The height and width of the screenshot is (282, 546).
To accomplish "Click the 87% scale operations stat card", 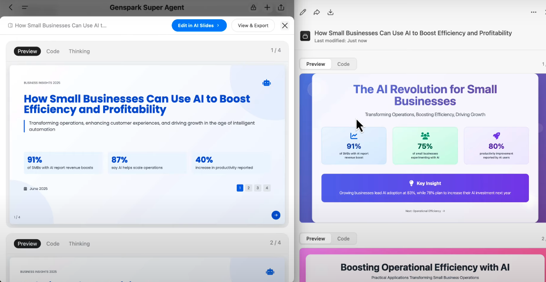I will pos(147,163).
